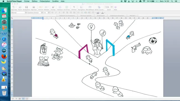
Task: Click the borders icon
Action: [93, 13]
